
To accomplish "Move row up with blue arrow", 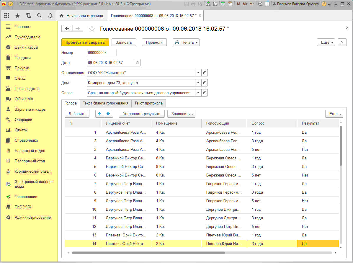I will tap(100, 114).
